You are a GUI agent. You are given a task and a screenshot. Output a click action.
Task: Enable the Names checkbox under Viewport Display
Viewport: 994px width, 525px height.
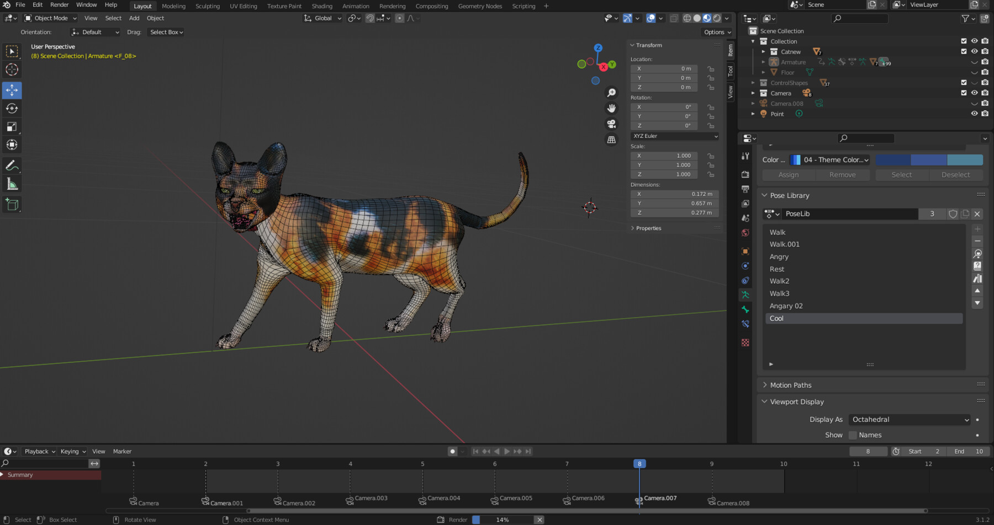(853, 435)
